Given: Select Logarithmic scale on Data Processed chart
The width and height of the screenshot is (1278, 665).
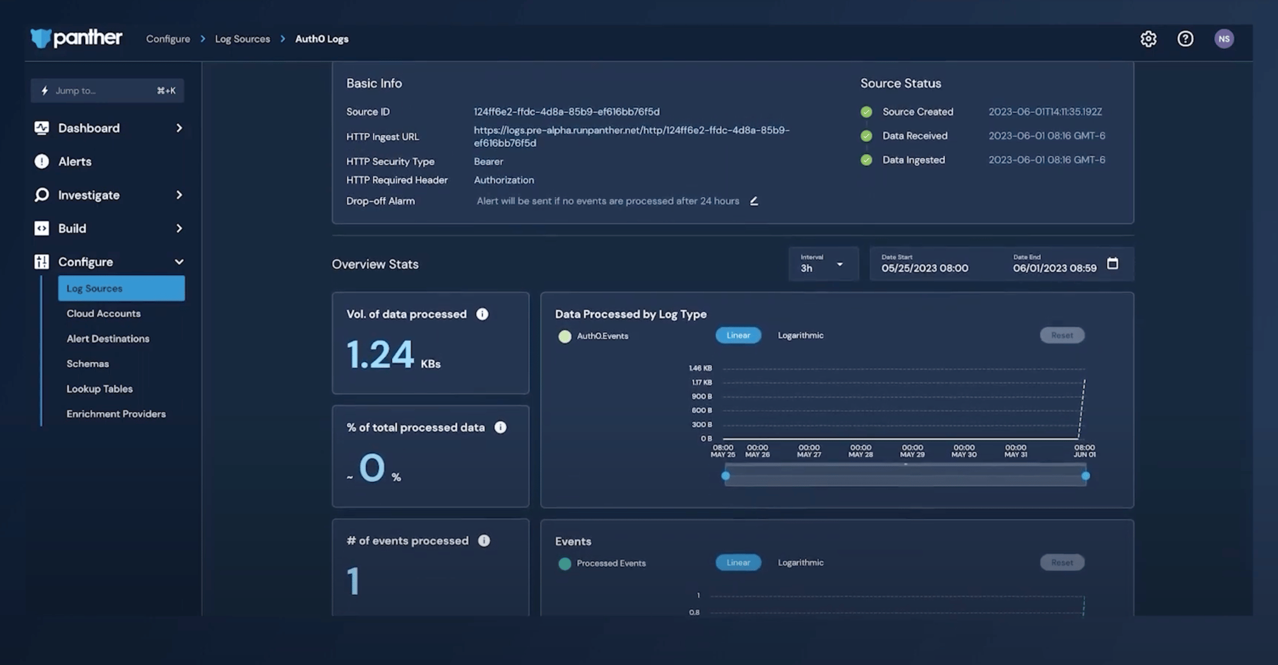Looking at the screenshot, I should 800,336.
